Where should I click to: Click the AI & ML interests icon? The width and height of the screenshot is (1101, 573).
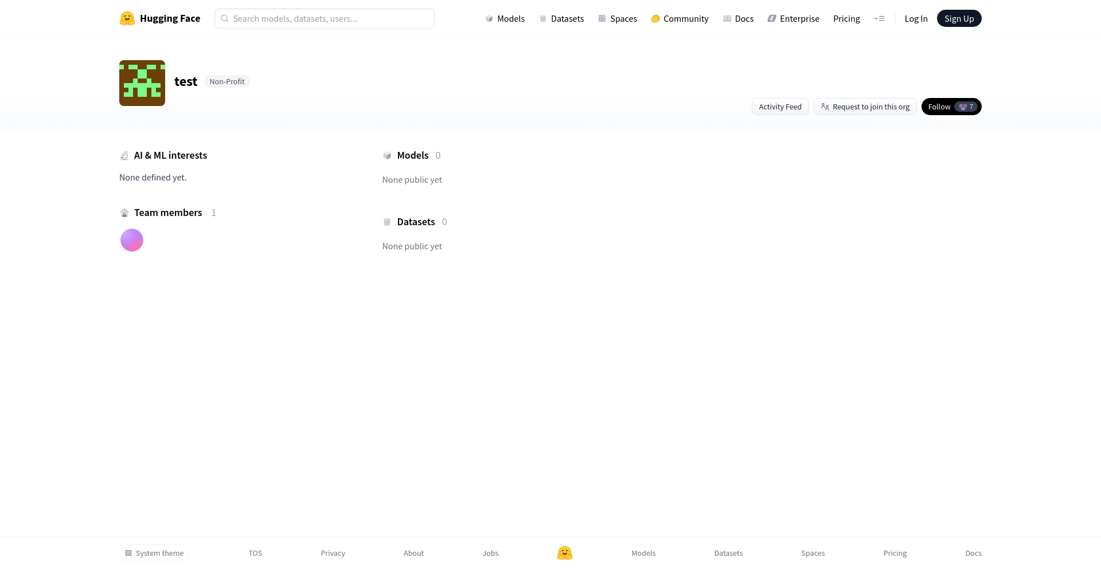tap(124, 155)
